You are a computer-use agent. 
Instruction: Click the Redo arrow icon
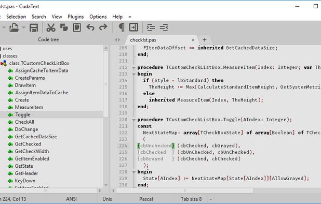coord(103,27)
